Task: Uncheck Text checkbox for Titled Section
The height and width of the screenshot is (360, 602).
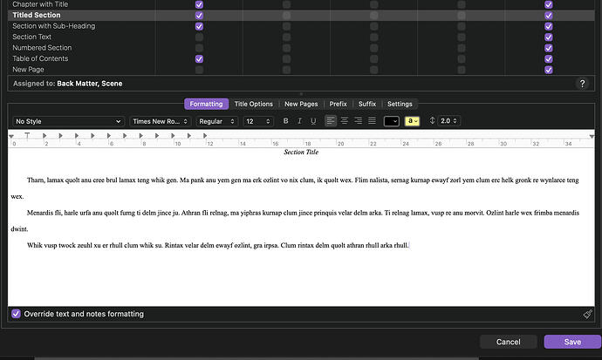Action: pyautogui.click(x=549, y=16)
